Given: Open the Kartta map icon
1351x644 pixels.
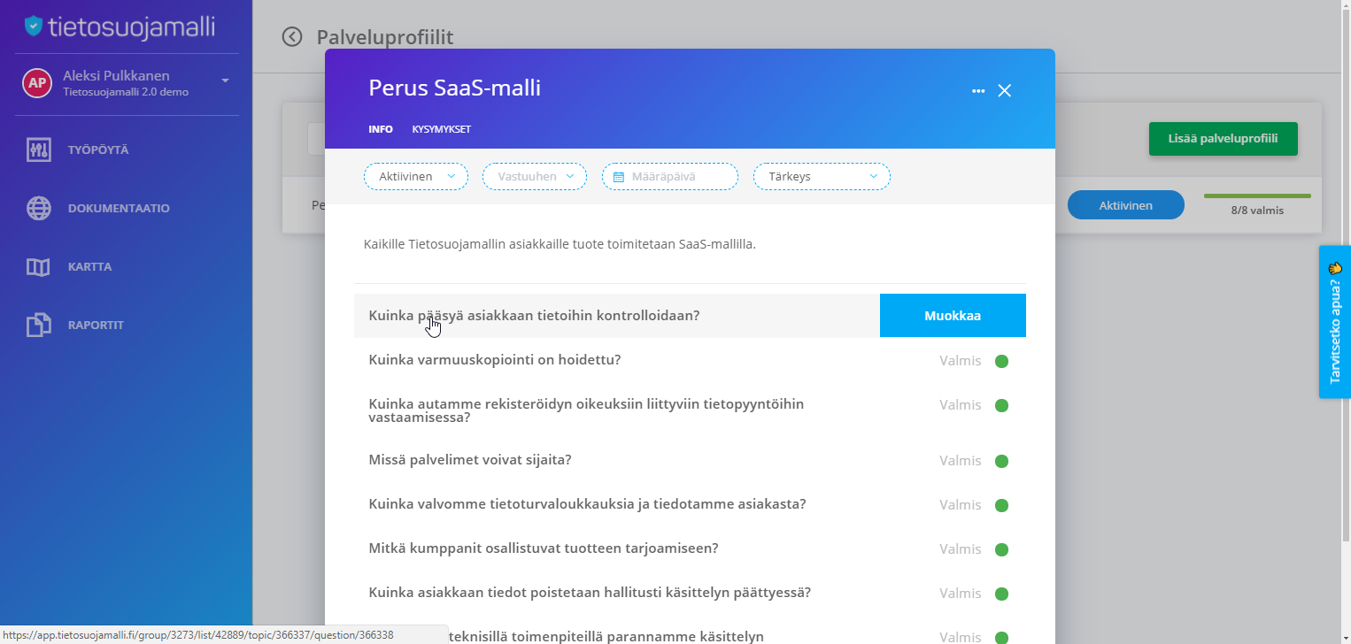Looking at the screenshot, I should (38, 267).
